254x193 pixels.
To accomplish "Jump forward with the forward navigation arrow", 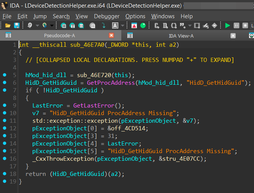I will tap(44, 25).
